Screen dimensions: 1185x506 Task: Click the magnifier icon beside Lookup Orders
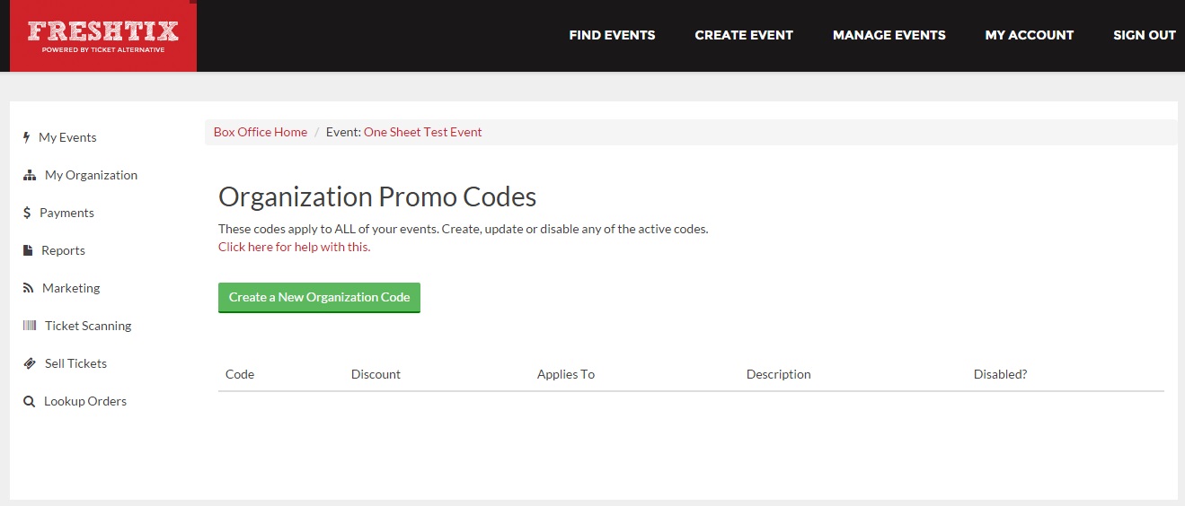point(29,402)
